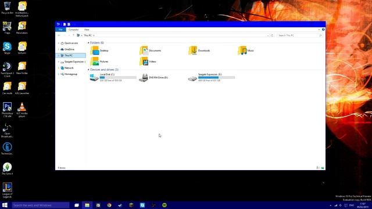Click the clock in the system tray

[x=363, y=205]
